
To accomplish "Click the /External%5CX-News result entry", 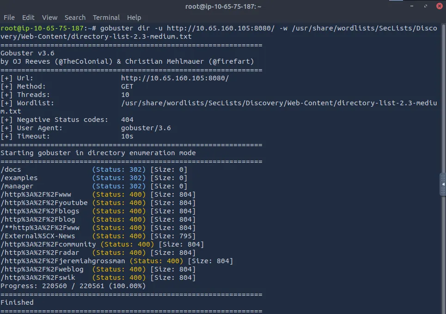I will tap(38, 236).
